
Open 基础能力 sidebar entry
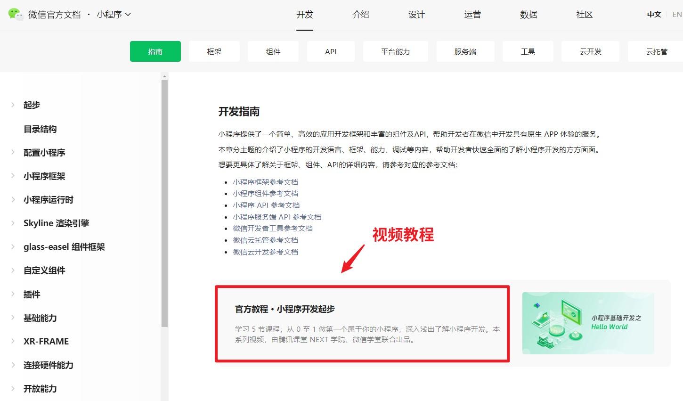(x=40, y=318)
